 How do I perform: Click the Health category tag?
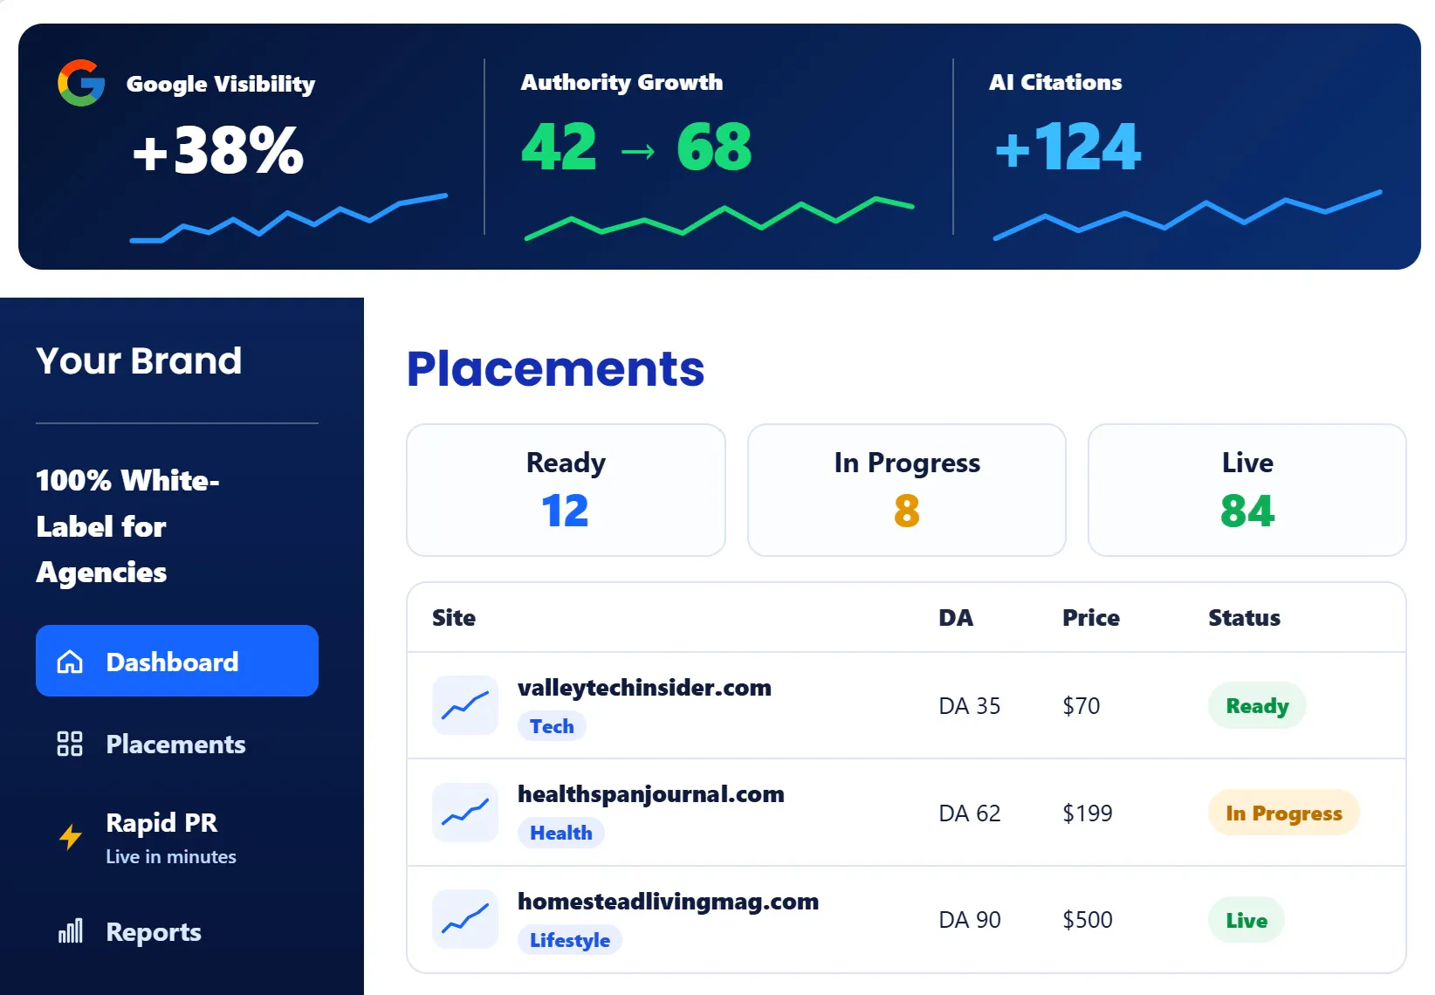coord(561,833)
